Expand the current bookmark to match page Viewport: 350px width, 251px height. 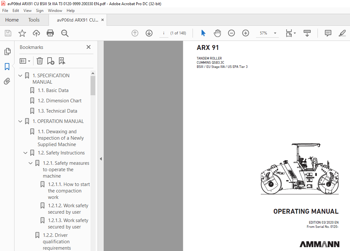pyautogui.click(x=62, y=61)
